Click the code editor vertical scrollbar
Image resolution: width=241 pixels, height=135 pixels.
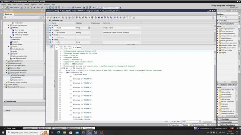pos(215,86)
